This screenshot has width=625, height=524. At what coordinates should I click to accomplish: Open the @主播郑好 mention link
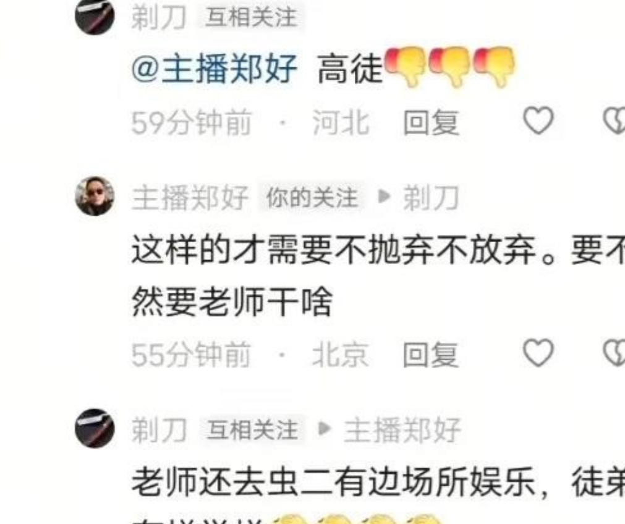tap(215, 69)
